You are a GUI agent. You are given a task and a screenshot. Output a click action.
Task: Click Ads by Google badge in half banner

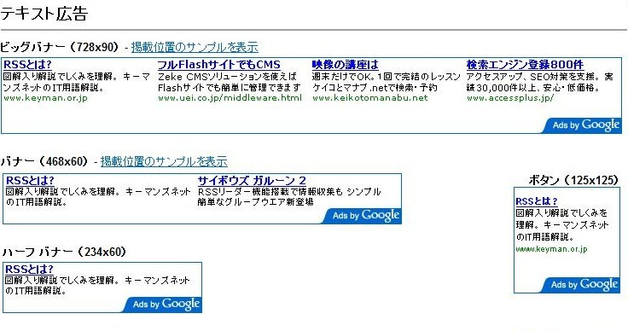click(x=162, y=305)
